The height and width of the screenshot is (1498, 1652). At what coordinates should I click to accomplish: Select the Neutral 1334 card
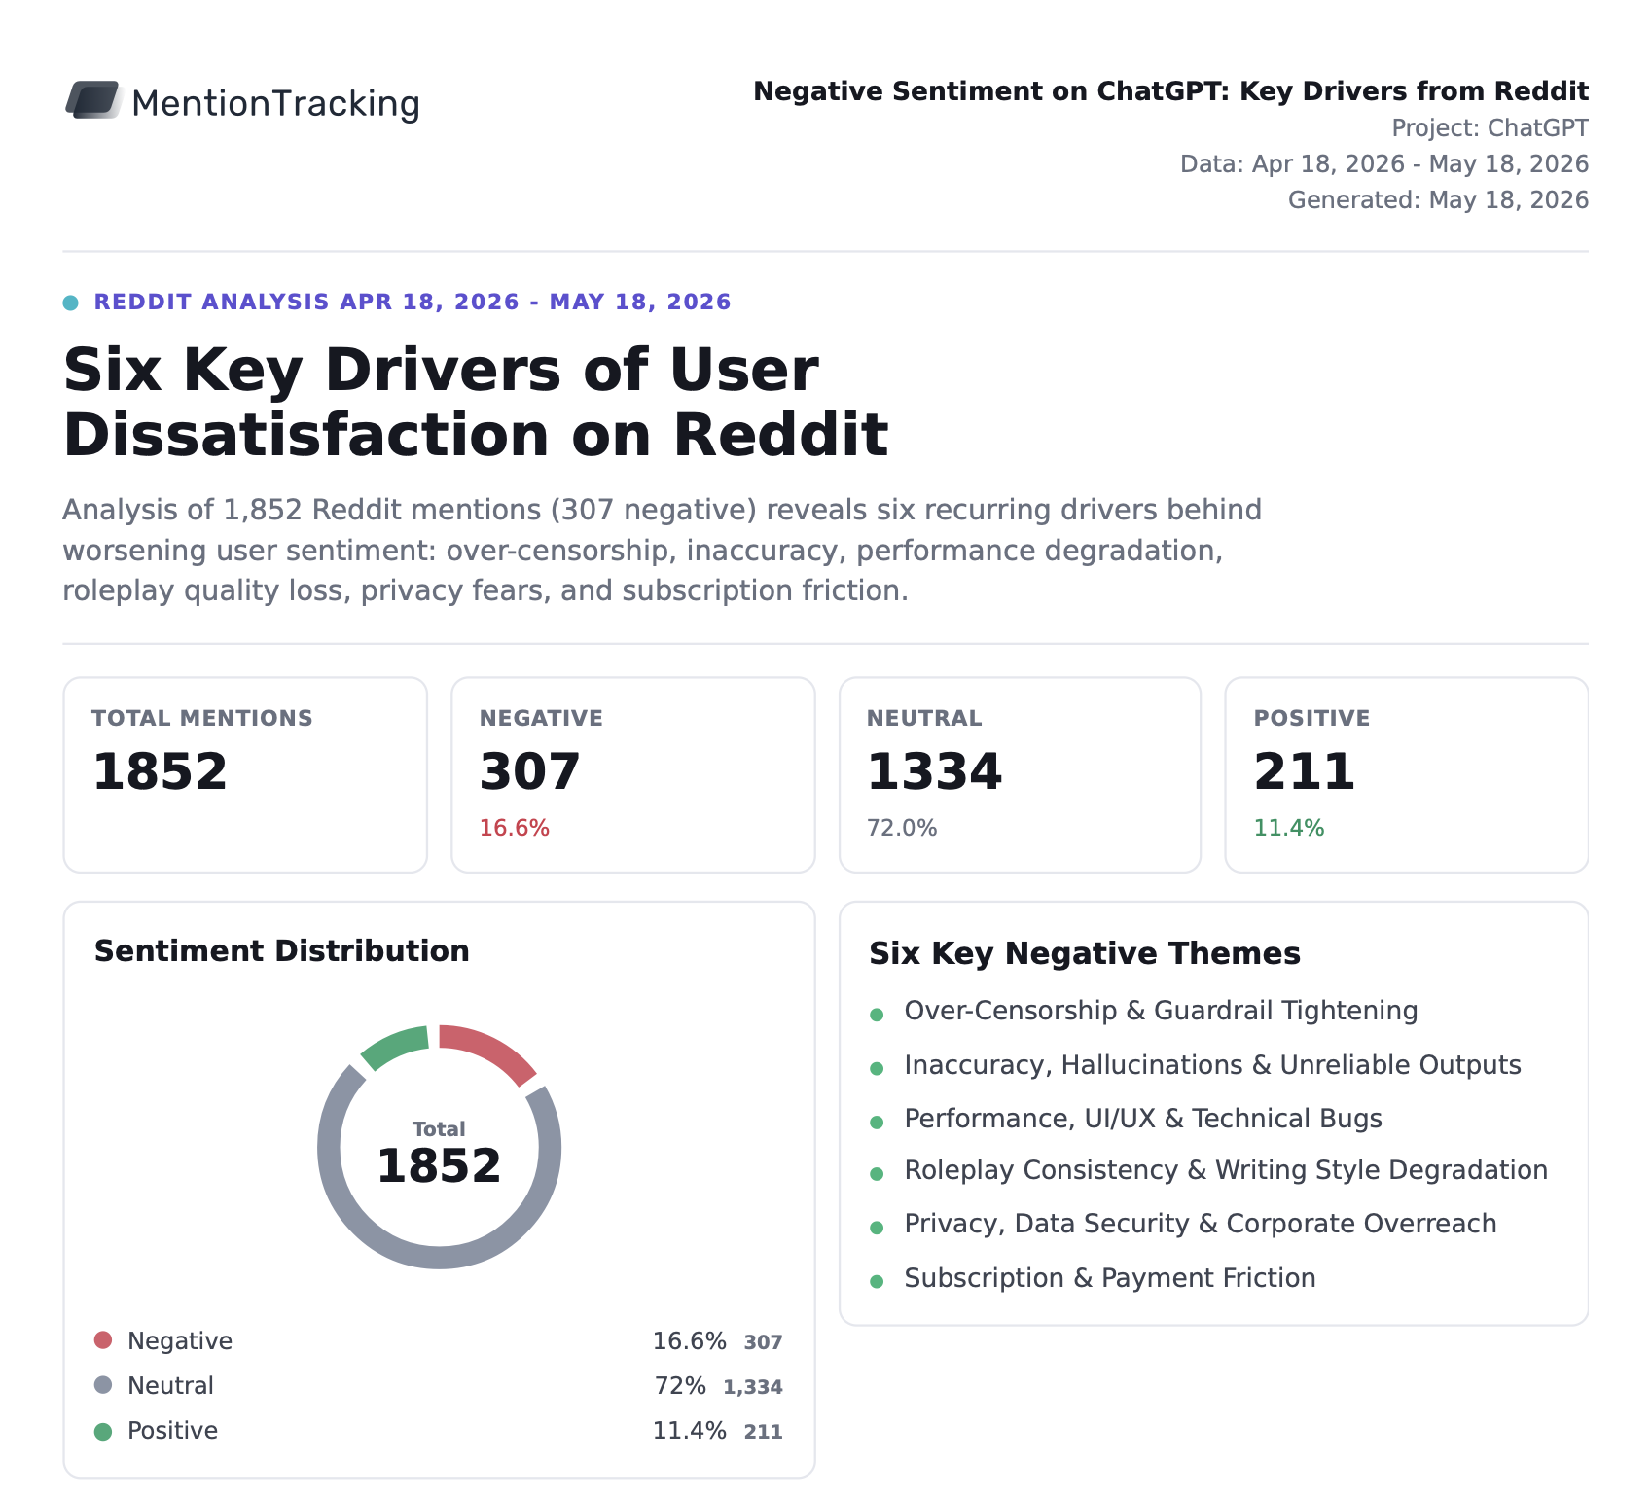(1020, 775)
